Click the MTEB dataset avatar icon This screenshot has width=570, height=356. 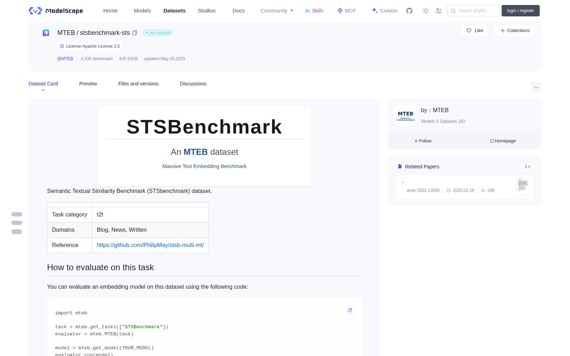click(46, 33)
